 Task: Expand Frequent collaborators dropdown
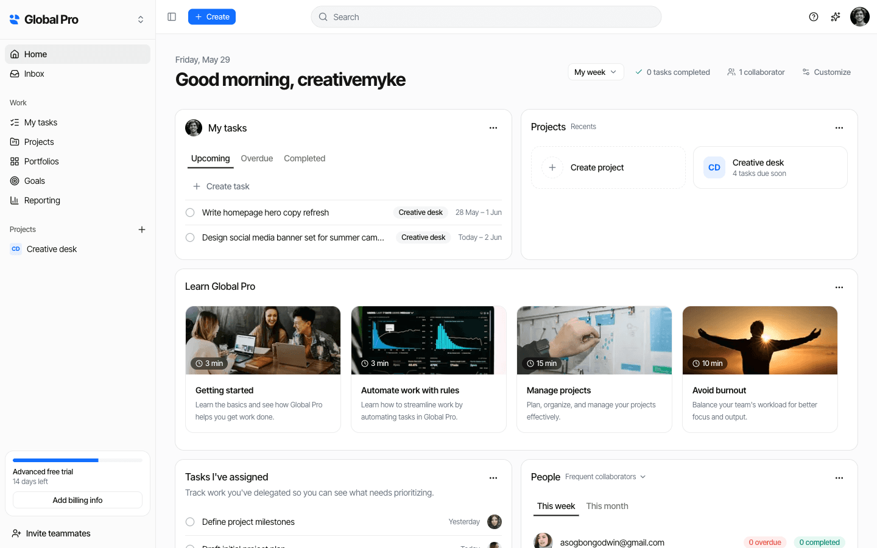[605, 477]
